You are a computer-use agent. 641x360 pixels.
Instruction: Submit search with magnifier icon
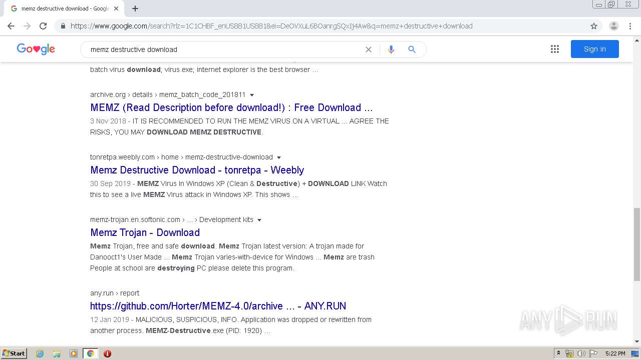coord(412,49)
